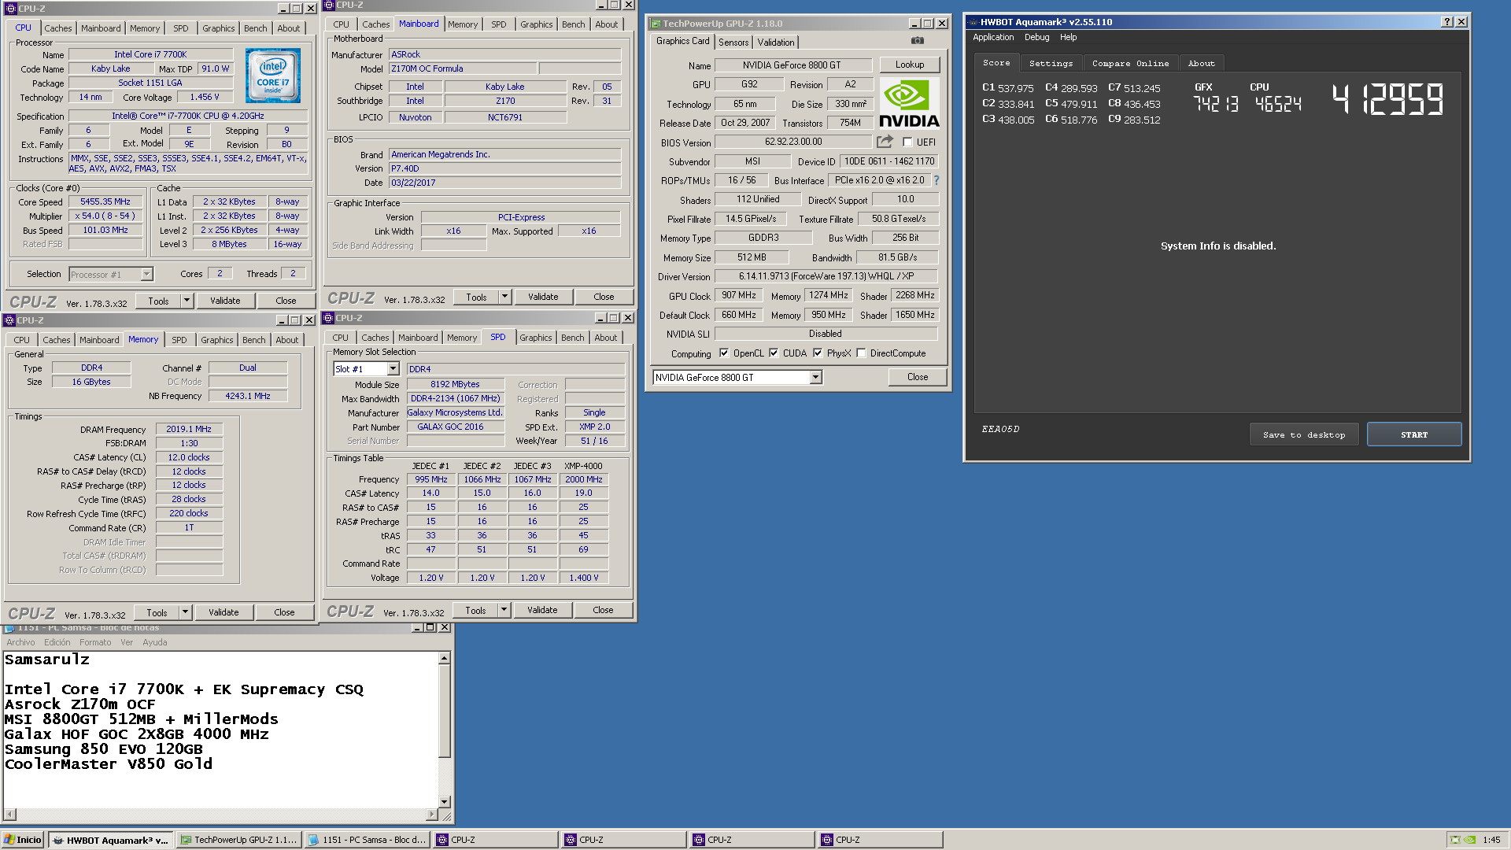Toggle the OpenCL checkbox
The height and width of the screenshot is (850, 1511).
click(724, 353)
